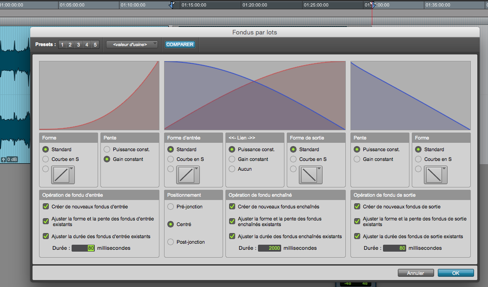The height and width of the screenshot is (287, 488).
Task: Select preset number 3
Action: 79,45
